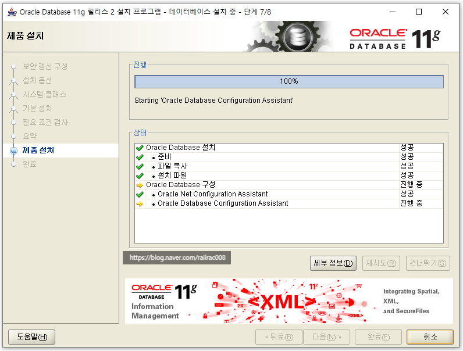Select the 완료 step in the sidebar
The width and height of the screenshot is (463, 351).
(30, 164)
